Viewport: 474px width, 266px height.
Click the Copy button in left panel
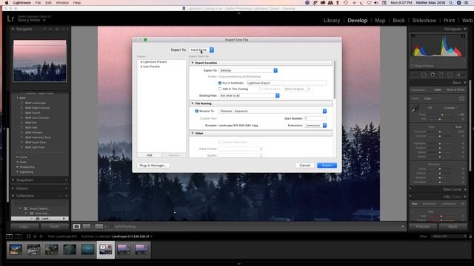tap(24, 227)
